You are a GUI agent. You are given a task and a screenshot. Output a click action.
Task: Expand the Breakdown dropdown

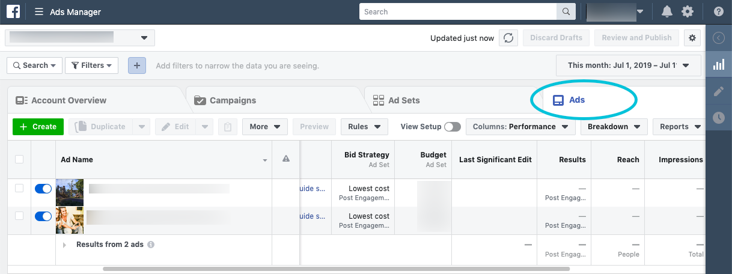click(614, 127)
